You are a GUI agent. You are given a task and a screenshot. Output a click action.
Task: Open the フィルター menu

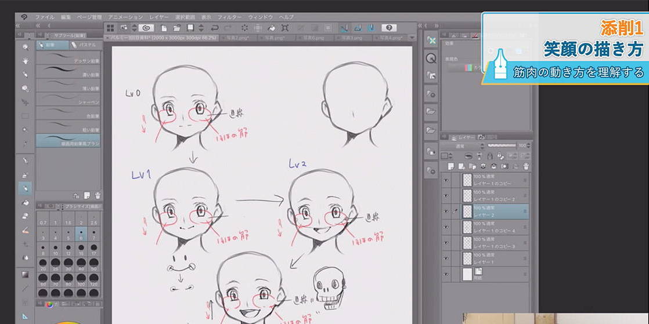230,17
